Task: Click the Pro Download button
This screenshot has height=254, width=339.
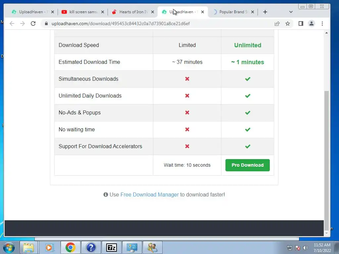Action: [247, 165]
